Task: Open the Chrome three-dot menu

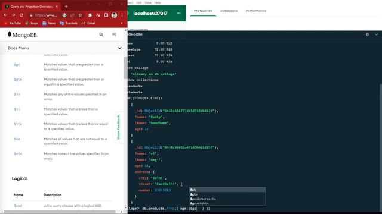Action: coord(122,15)
